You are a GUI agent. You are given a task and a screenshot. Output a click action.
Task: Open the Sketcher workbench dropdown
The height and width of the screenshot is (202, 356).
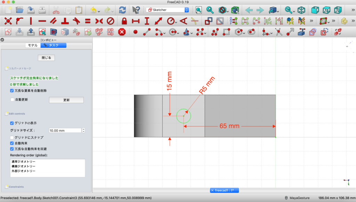168,10
